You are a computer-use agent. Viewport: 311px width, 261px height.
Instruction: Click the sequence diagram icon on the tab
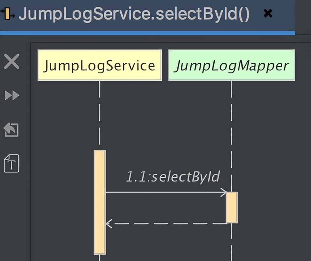click(8, 14)
